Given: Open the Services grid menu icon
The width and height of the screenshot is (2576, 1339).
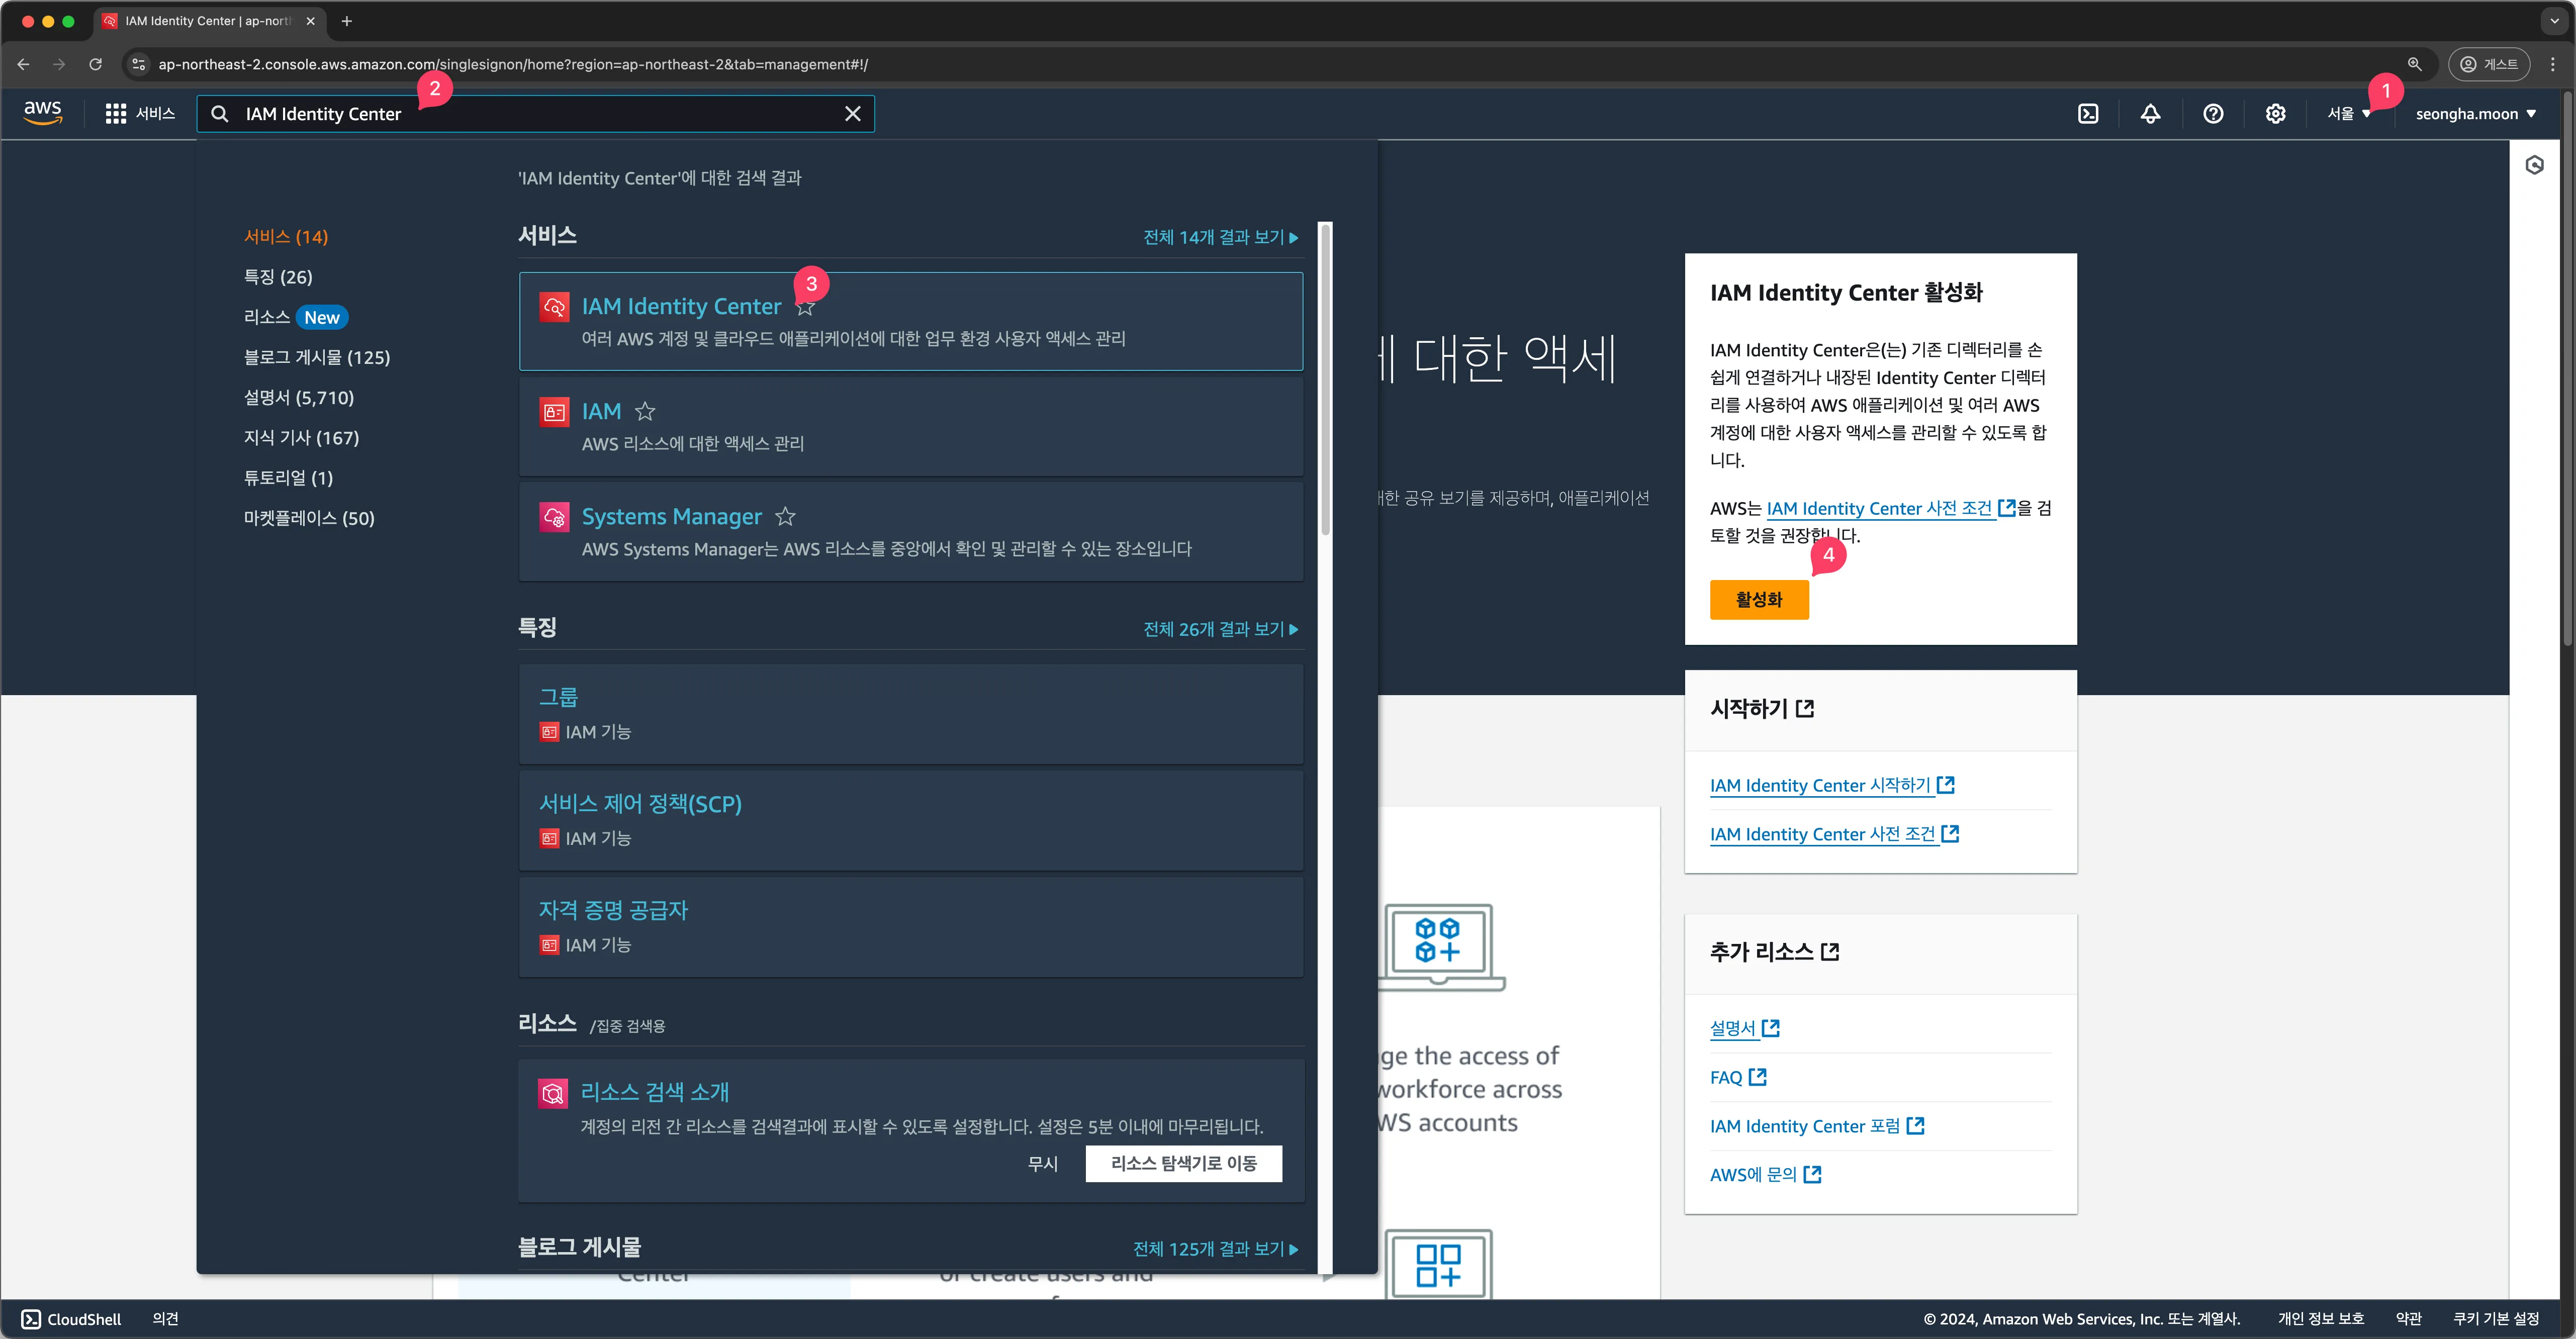Looking at the screenshot, I should tap(116, 114).
